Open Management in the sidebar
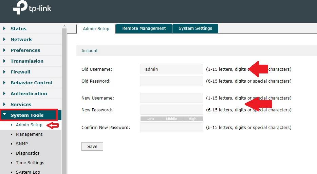The image size is (317, 174). (x=29, y=134)
